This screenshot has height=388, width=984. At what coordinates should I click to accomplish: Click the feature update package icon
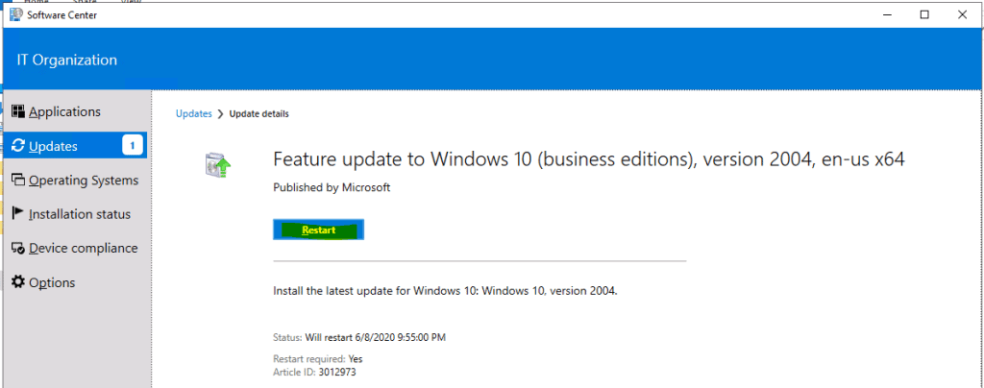219,165
